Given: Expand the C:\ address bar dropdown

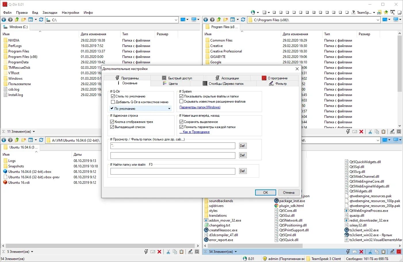Looking at the screenshot, I should point(176,20).
